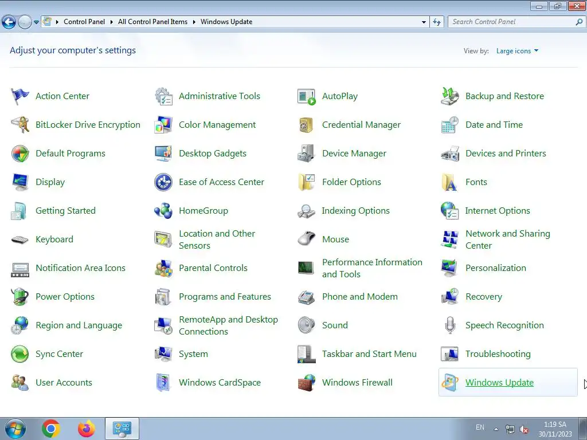Open Indexing Options magnifier icon
Screen dimensions: 587x440
pyautogui.click(x=307, y=211)
